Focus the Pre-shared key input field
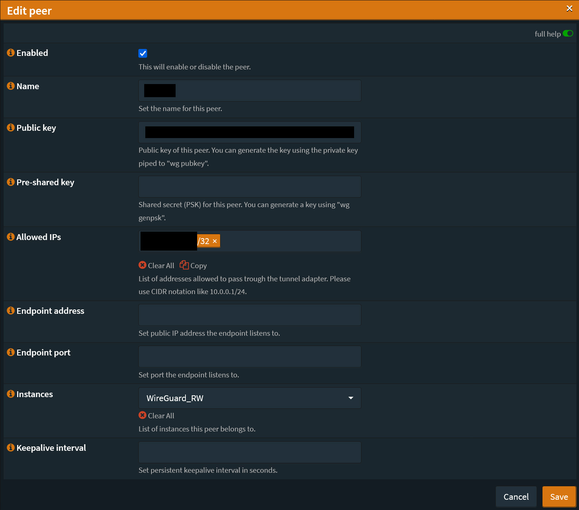Viewport: 579px width, 510px height. [250, 187]
